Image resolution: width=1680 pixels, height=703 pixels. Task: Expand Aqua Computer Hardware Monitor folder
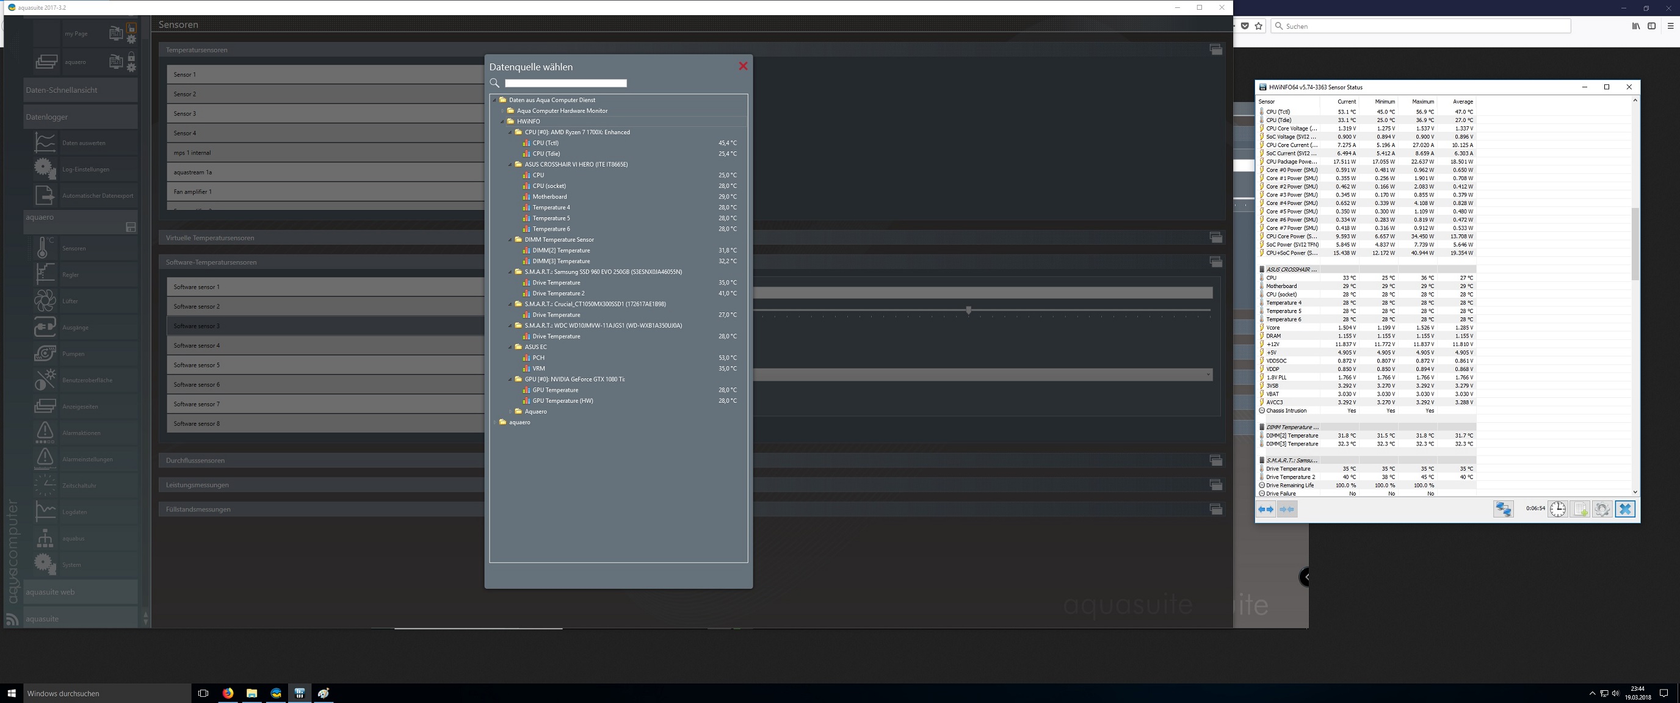503,111
